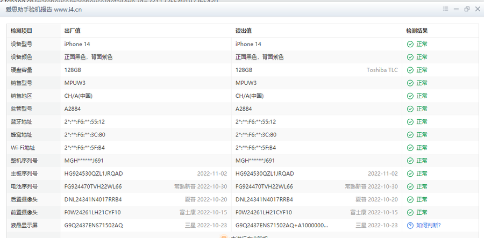The height and width of the screenshot is (238, 484).
Task: Click green check icon for 蓝牙地址 row
Action: (410, 122)
